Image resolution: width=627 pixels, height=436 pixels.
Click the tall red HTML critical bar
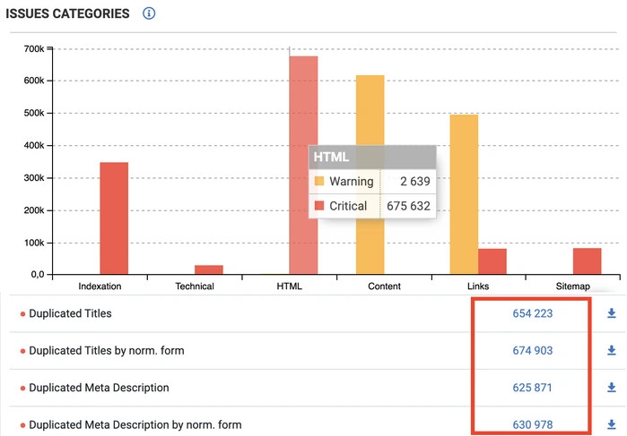click(303, 107)
